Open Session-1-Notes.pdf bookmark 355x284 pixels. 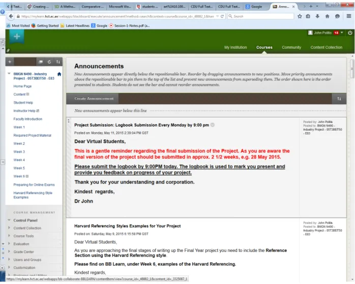click(129, 25)
